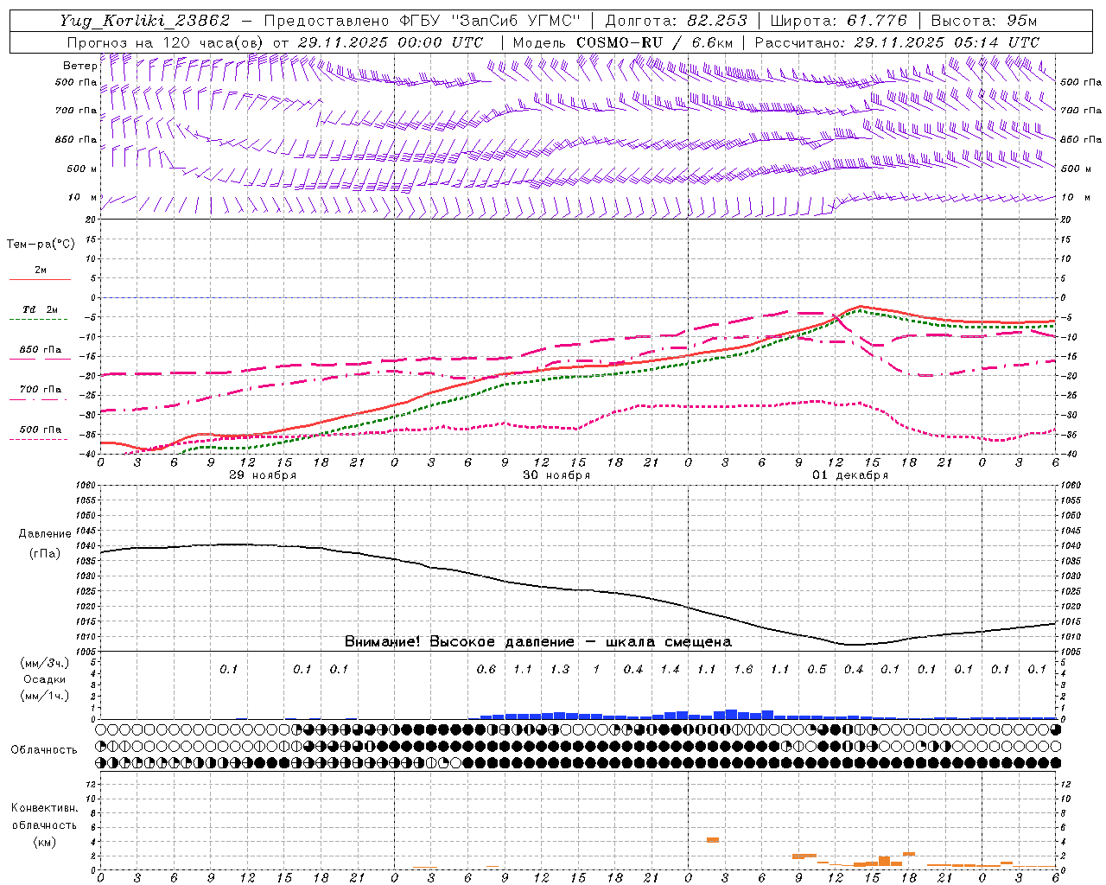Screen dimensions: 1106x885
Task: Click the '20' tick on the right temperature axis
Action: (x=1065, y=220)
